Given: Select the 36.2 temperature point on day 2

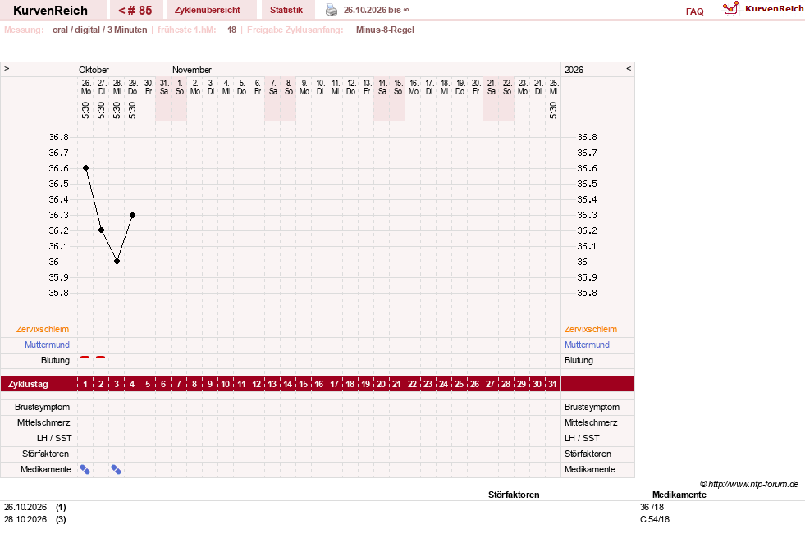Looking at the screenshot, I should click(x=101, y=230).
